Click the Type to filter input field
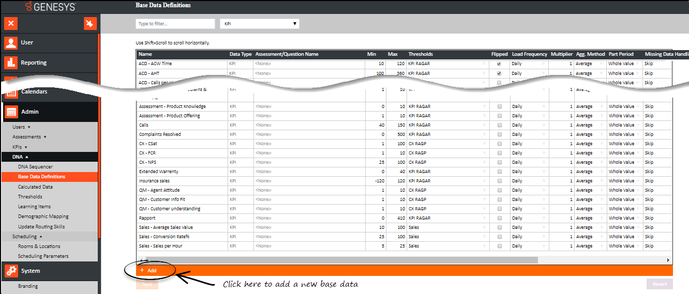 [175, 24]
